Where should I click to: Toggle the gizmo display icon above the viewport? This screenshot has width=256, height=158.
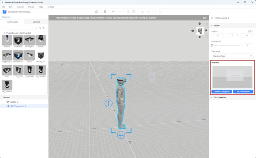(x=206, y=24)
